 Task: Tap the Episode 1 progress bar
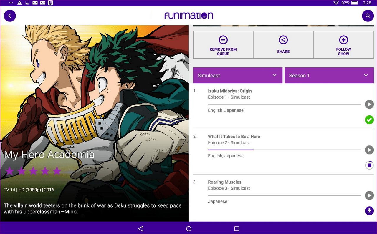[x=284, y=104]
